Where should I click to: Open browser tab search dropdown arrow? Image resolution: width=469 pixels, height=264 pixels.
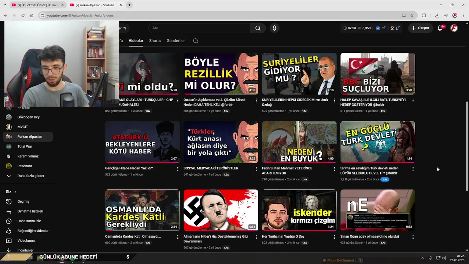pos(5,5)
